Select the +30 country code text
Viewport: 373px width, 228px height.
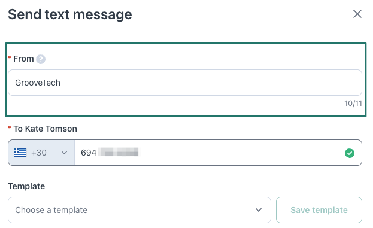click(x=39, y=153)
